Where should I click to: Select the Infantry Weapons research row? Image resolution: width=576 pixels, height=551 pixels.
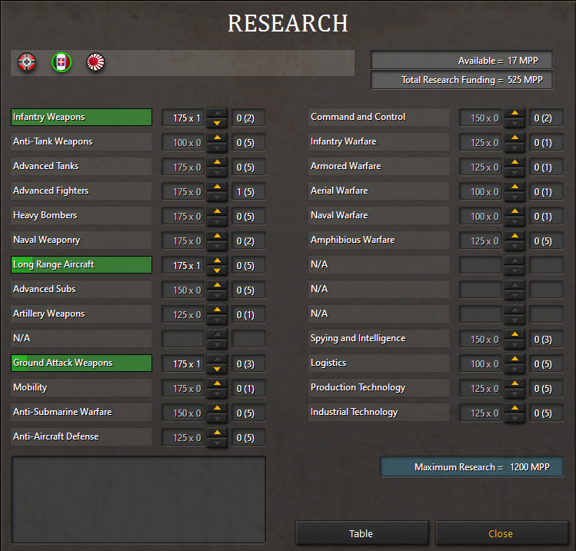[82, 117]
